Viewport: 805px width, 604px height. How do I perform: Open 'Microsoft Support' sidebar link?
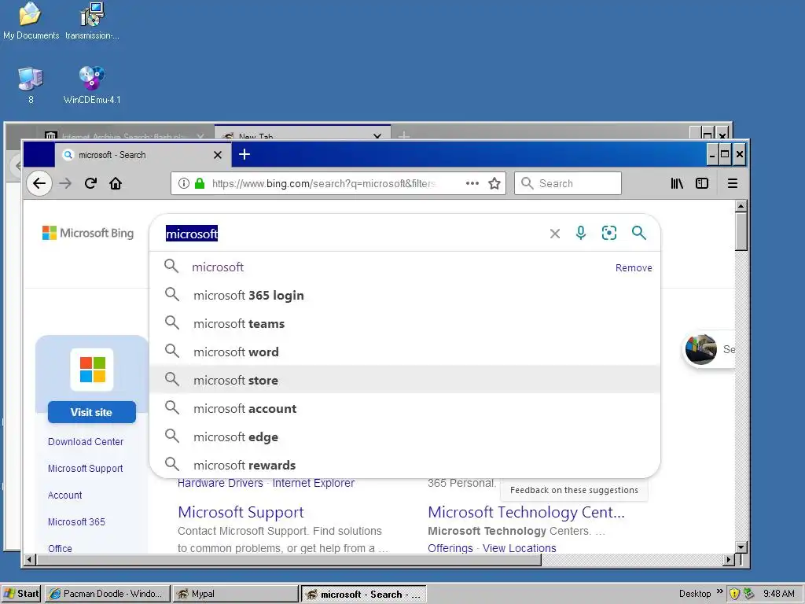pyautogui.click(x=85, y=469)
